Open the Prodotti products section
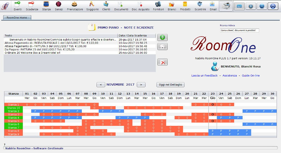 (x=185, y=6)
